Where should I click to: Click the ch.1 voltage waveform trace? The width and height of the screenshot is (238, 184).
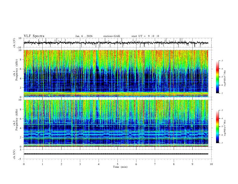[116, 43]
